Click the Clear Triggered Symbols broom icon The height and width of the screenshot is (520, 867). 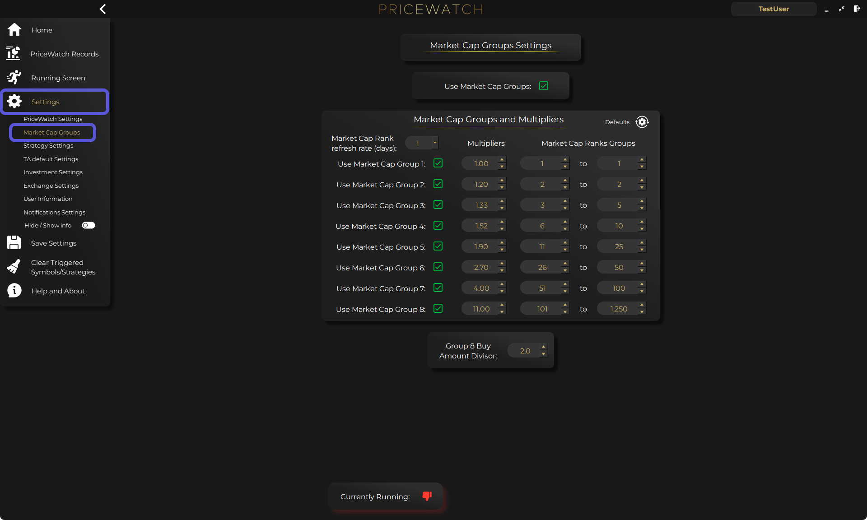(x=14, y=267)
